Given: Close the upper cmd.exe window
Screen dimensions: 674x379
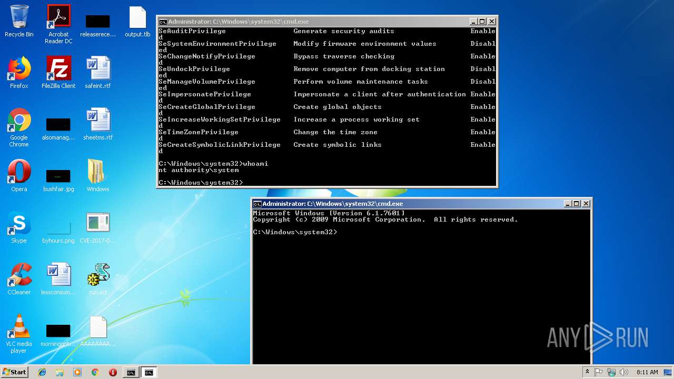Looking at the screenshot, I should tap(491, 22).
